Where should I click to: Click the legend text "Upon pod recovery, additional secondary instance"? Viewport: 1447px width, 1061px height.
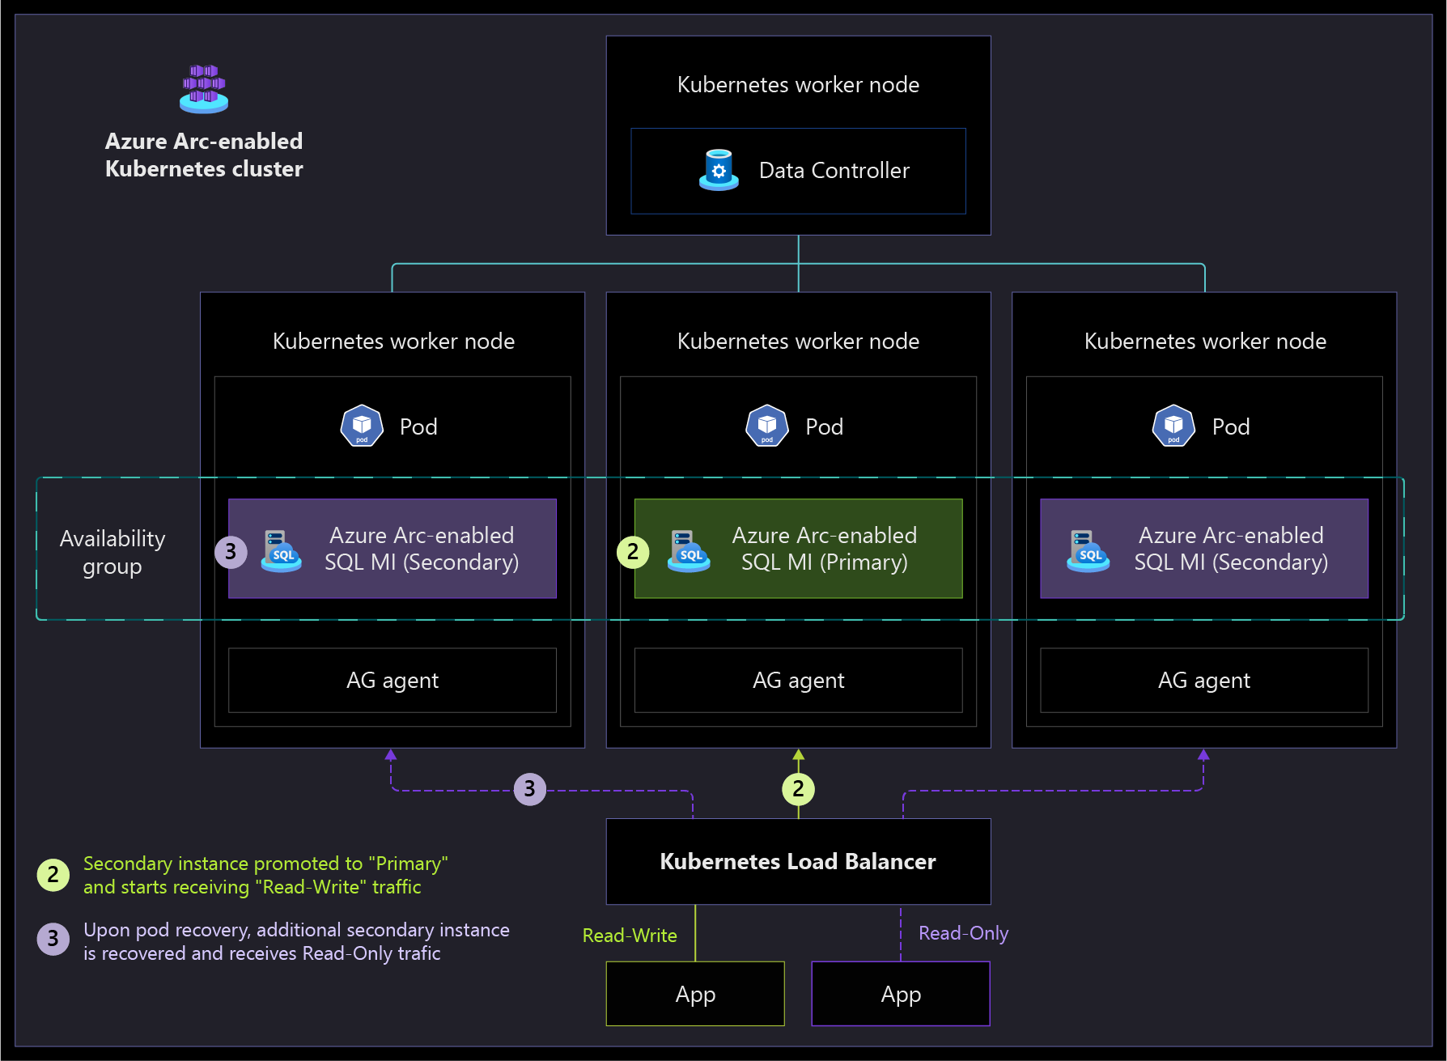pos(296,930)
